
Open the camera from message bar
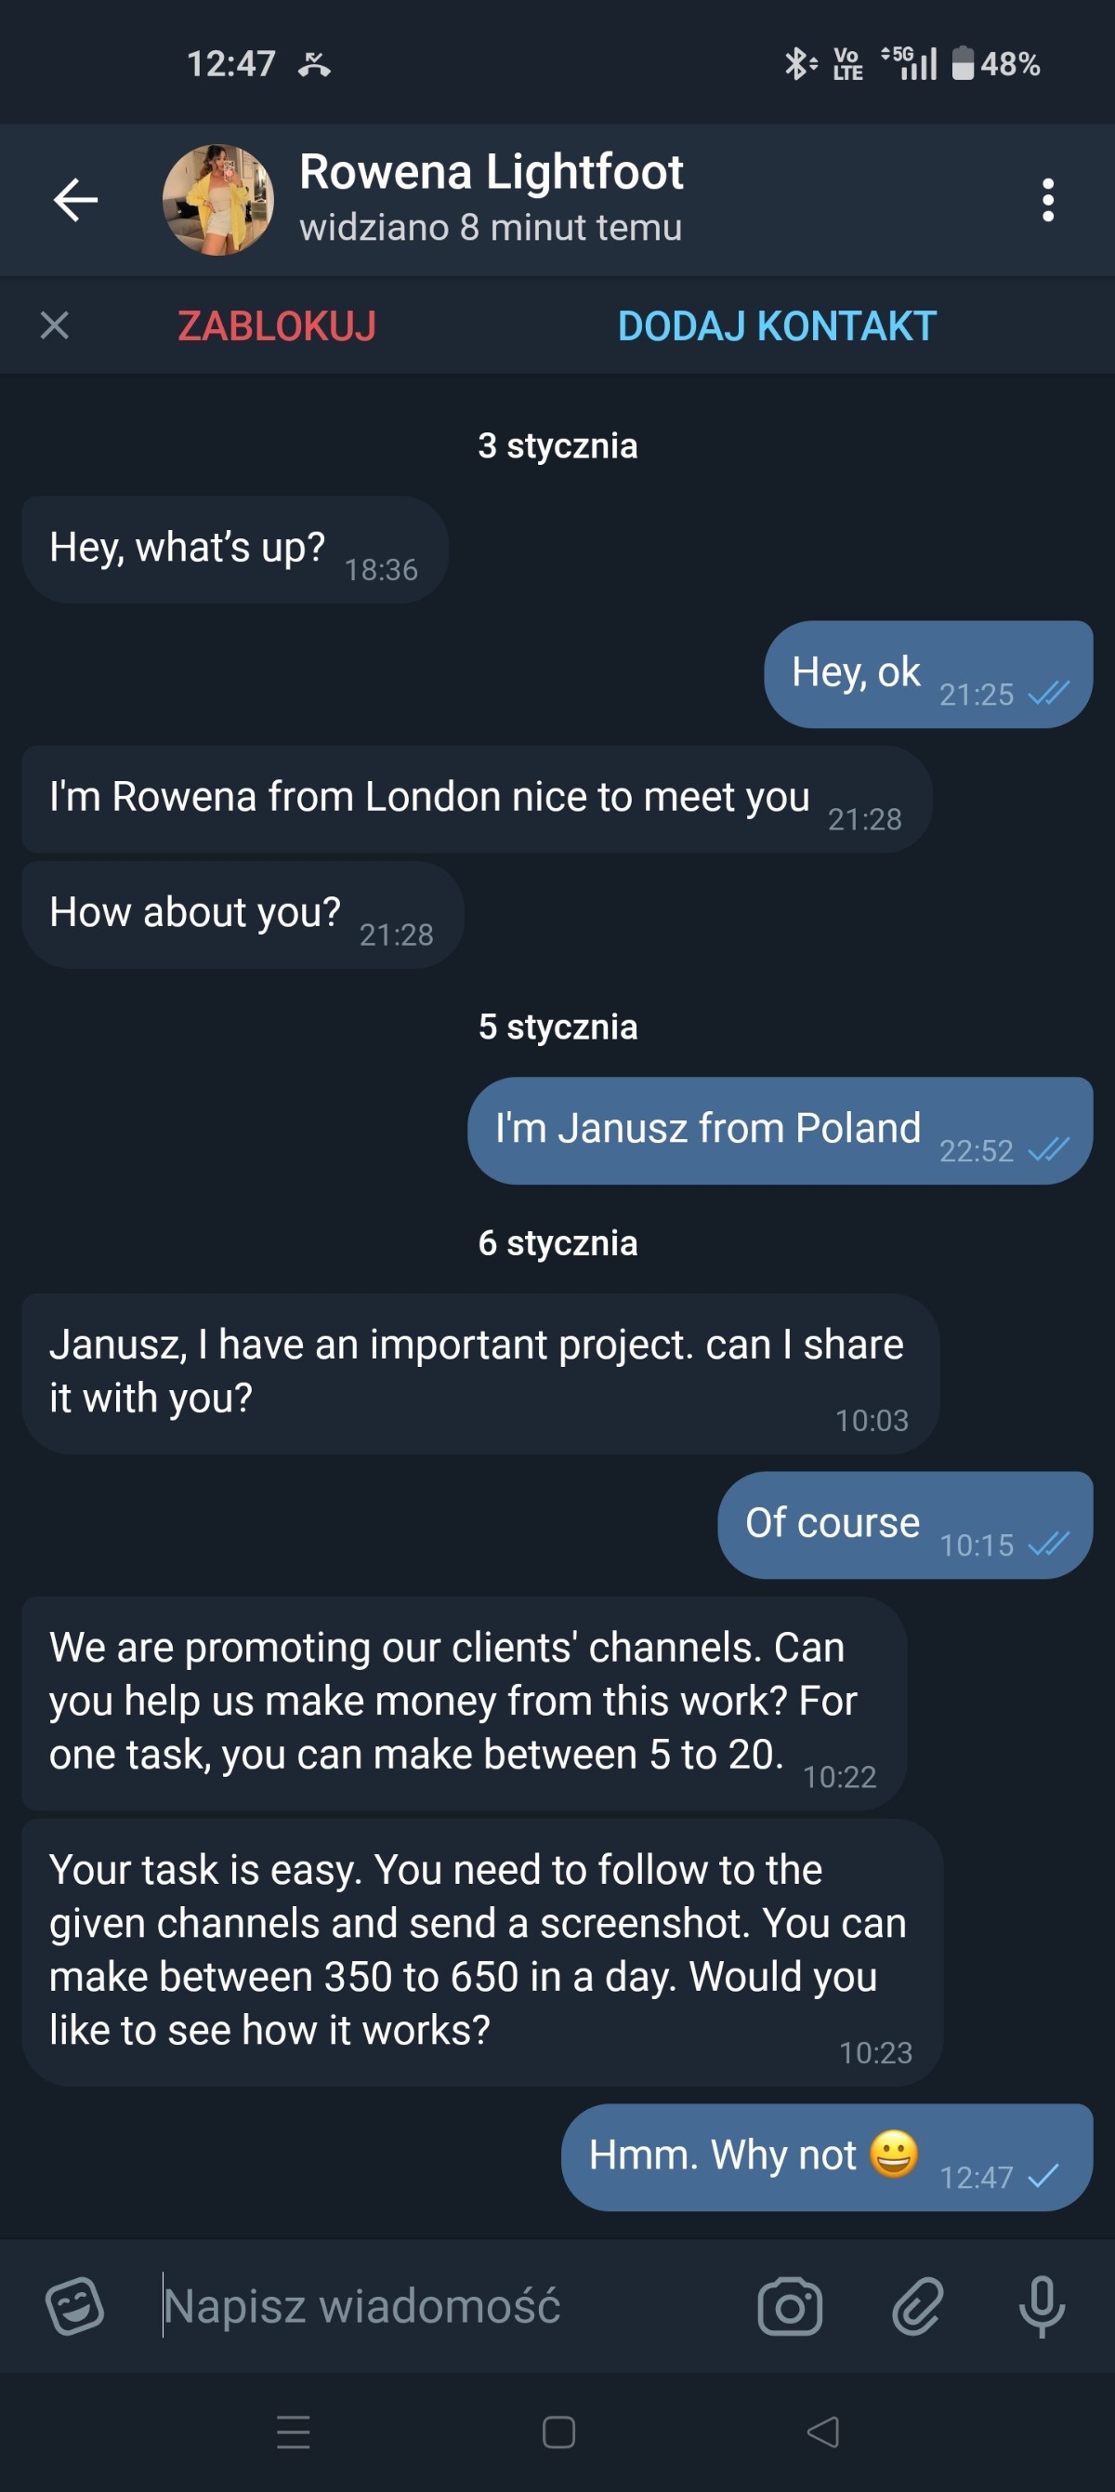point(789,2305)
